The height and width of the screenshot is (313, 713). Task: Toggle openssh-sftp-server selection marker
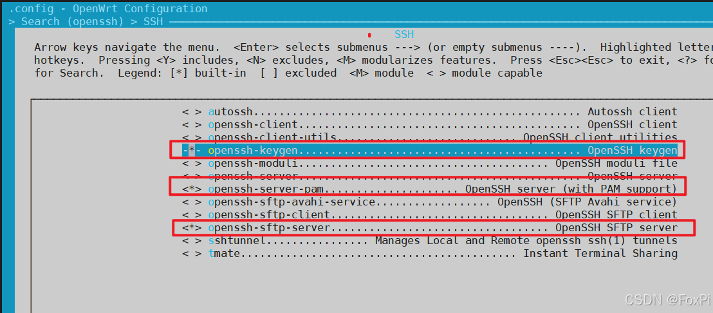[191, 227]
